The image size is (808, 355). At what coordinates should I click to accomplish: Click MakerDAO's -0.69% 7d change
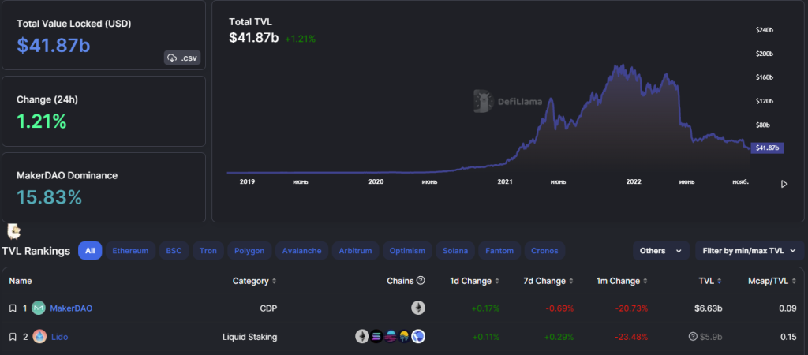tap(559, 308)
